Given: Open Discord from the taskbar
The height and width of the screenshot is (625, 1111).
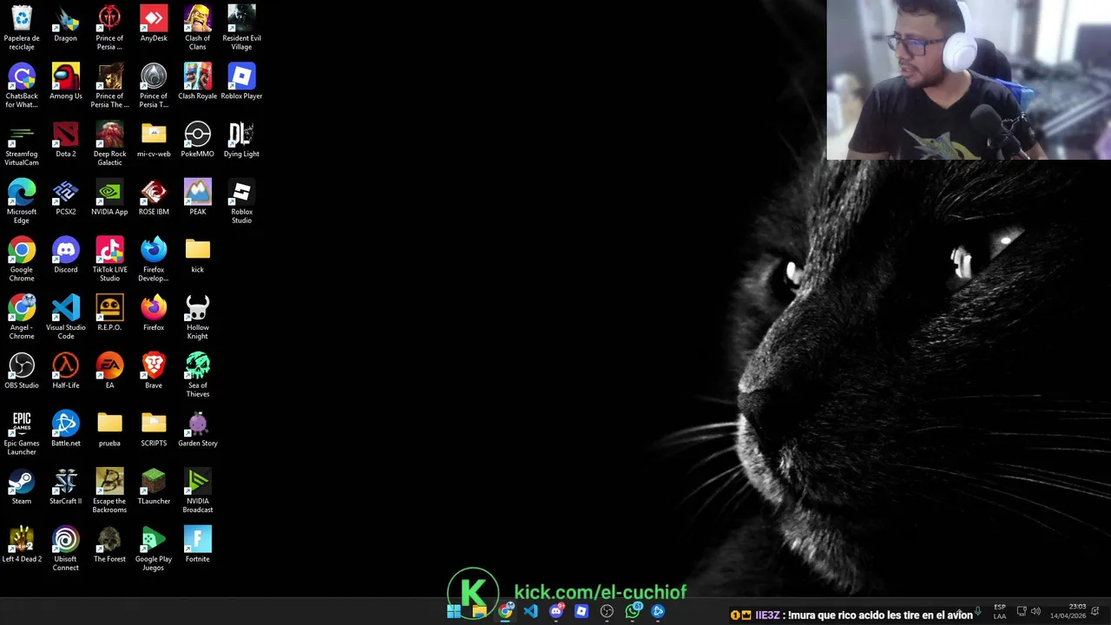Looking at the screenshot, I should [x=556, y=612].
